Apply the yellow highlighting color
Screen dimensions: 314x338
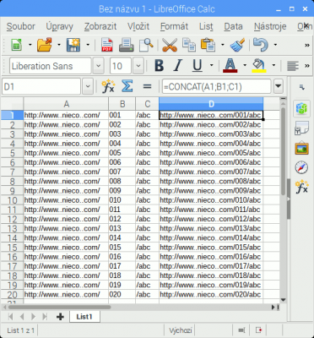click(259, 66)
